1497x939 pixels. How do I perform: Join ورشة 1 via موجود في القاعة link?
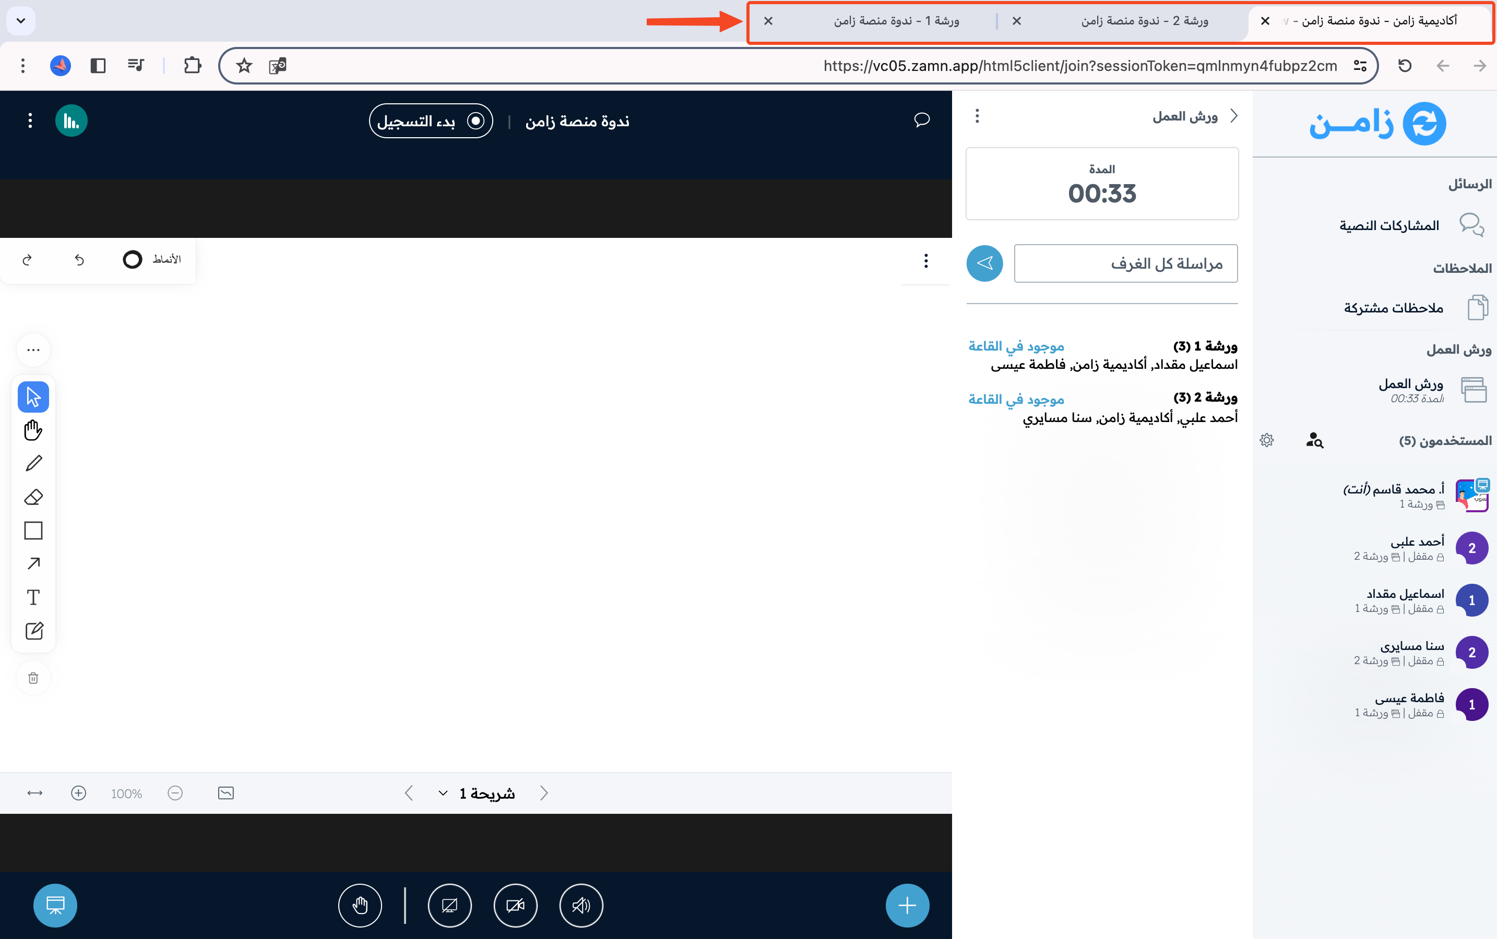[1016, 346]
